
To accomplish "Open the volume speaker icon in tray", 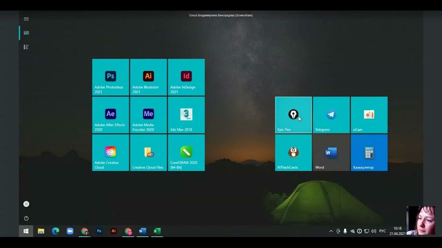I will [374, 231].
